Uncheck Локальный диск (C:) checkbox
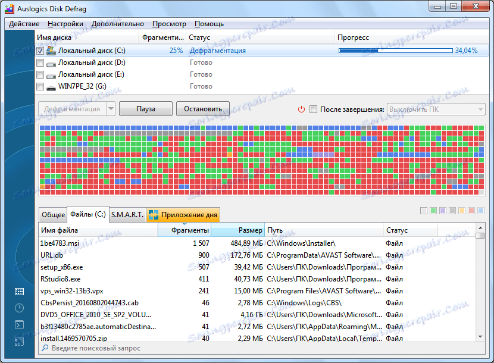This screenshot has width=494, height=363. pyautogui.click(x=40, y=51)
